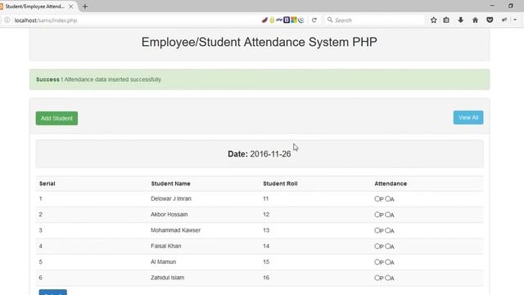Click roll number 11
This screenshot has width=524, height=295.
pyautogui.click(x=265, y=198)
